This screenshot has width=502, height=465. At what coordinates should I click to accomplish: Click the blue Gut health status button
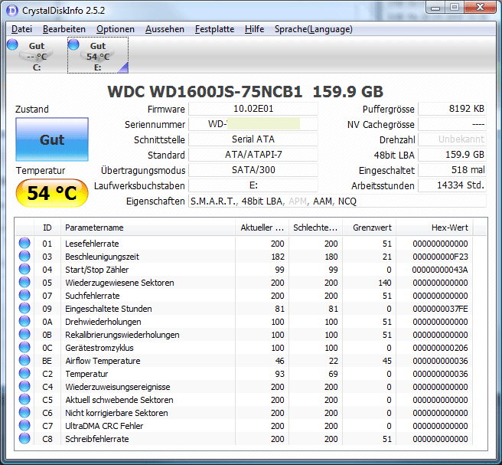coord(52,139)
